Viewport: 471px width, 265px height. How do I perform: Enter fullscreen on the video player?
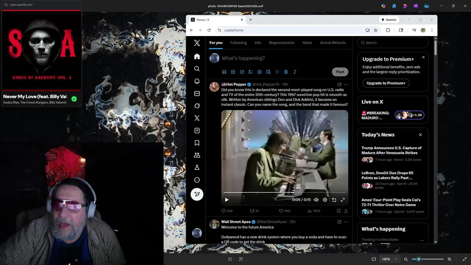[x=343, y=200]
